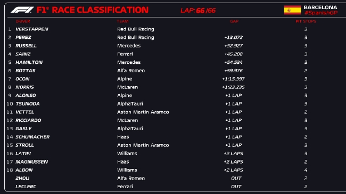Click PEREZ's gap of +13.072
The width and height of the screenshot is (346, 194).
[x=234, y=38]
